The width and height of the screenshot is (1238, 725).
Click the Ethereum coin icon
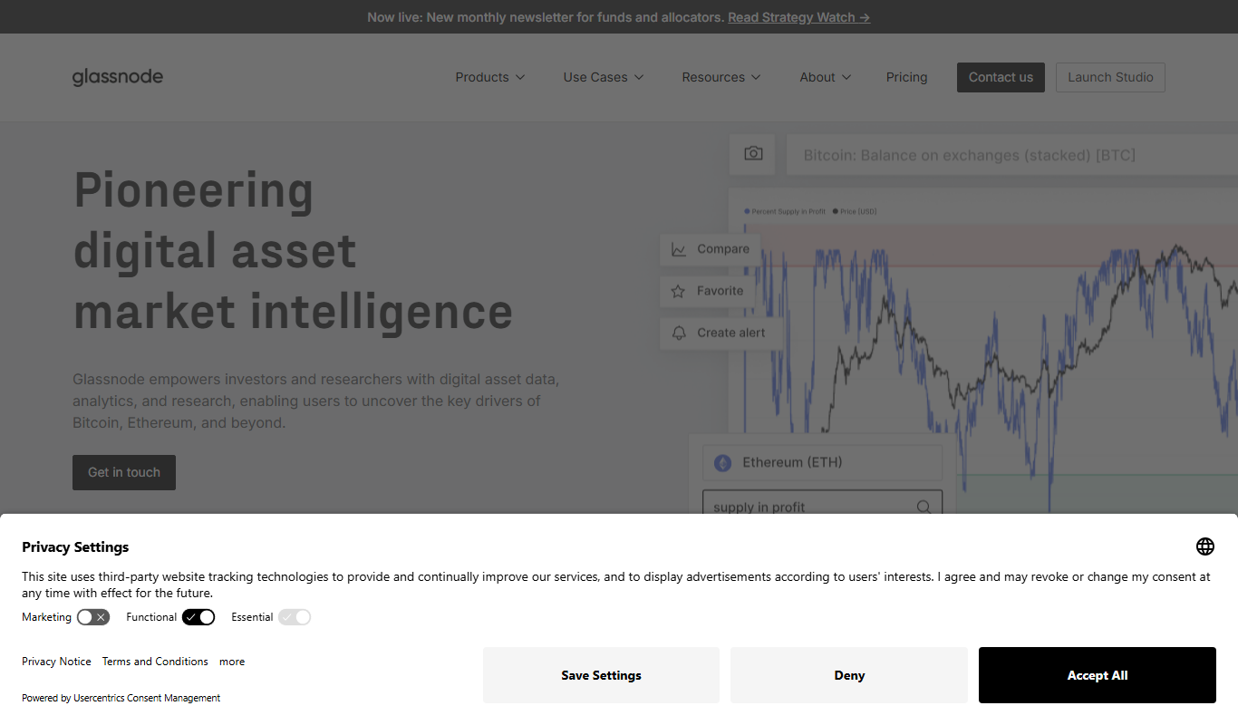tap(722, 463)
